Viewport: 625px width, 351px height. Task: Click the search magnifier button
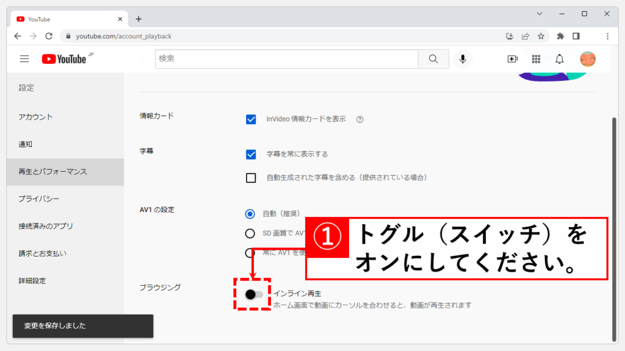(433, 59)
